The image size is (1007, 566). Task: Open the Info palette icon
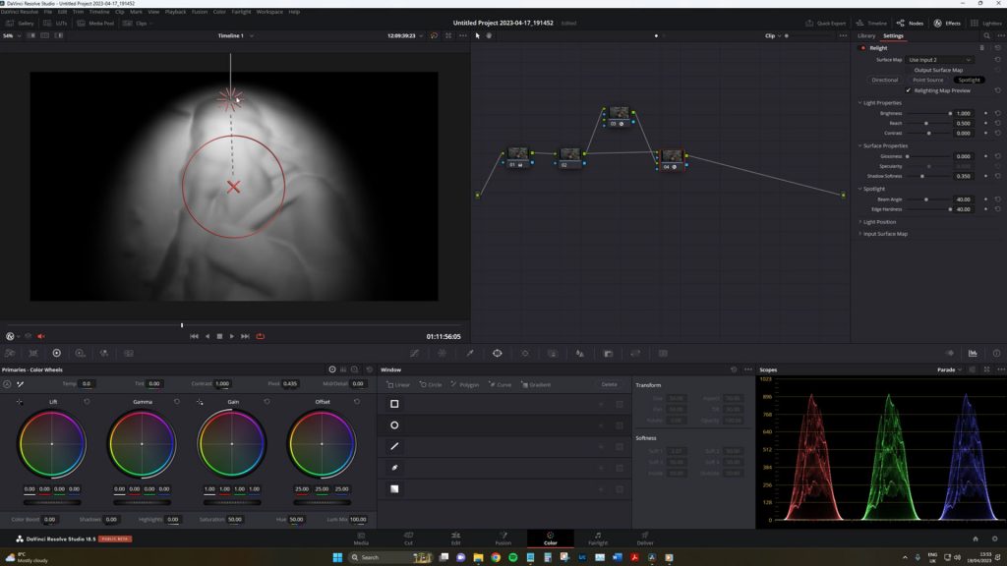[x=996, y=353]
